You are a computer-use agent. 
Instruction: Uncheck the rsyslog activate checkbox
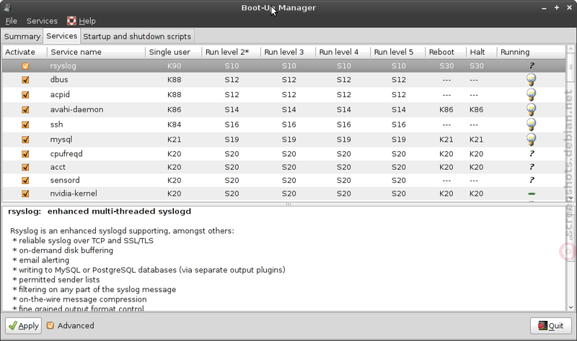(x=25, y=66)
